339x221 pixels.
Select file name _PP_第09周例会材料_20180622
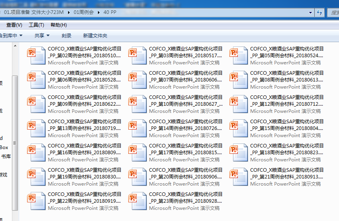click(x=84, y=104)
